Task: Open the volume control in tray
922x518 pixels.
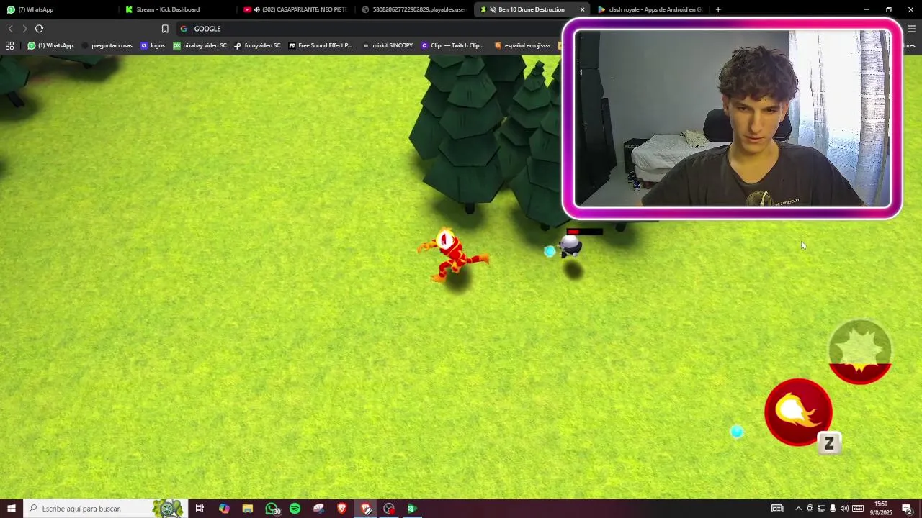Action: [844, 509]
